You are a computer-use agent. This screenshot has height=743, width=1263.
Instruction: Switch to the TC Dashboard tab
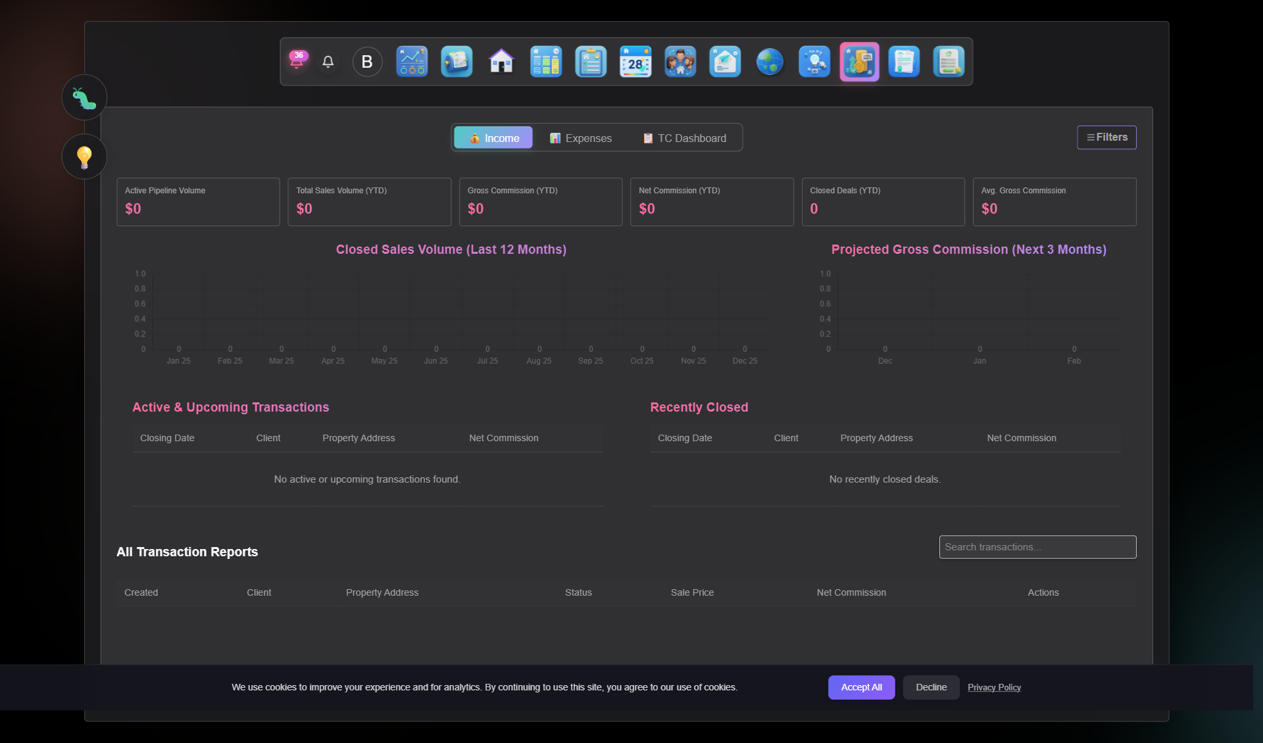point(684,138)
